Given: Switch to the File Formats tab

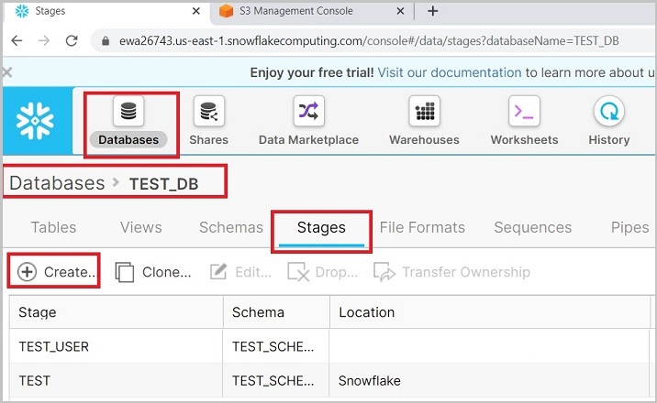Looking at the screenshot, I should pos(422,227).
